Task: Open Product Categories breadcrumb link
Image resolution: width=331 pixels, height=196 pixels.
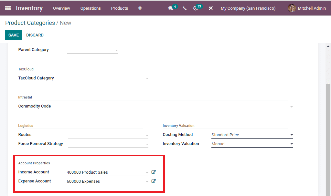Action: (x=29, y=23)
